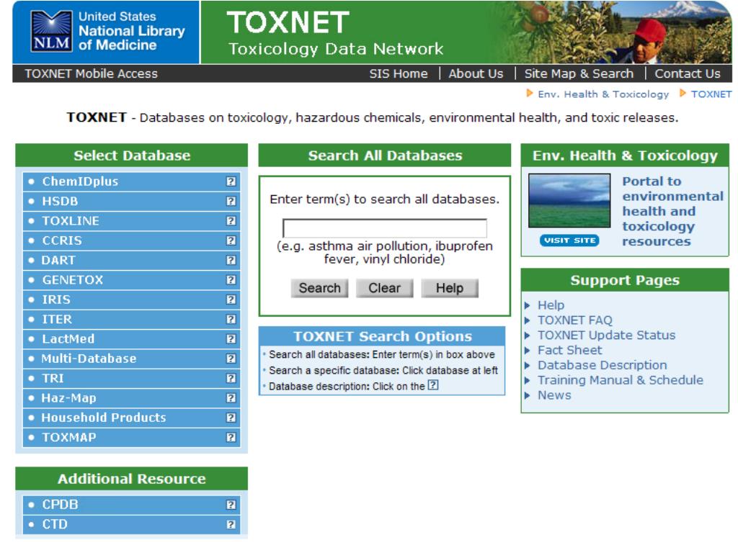The width and height of the screenshot is (738, 553).
Task: Go to SIS Home
Action: 398,74
